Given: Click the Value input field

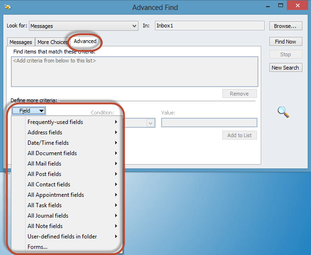Looking at the screenshot, I should coord(209,123).
